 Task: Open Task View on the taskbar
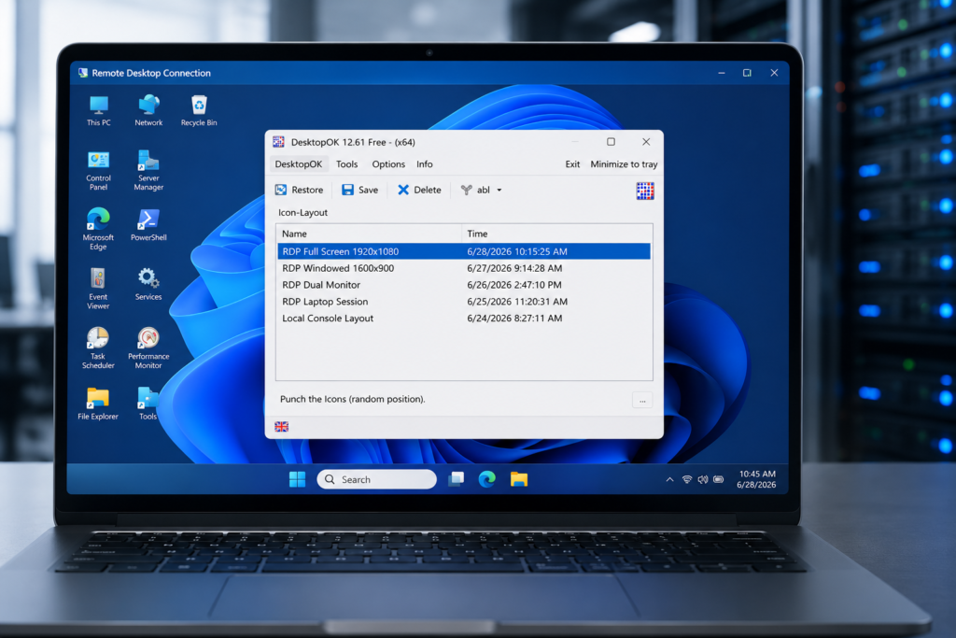click(x=456, y=479)
